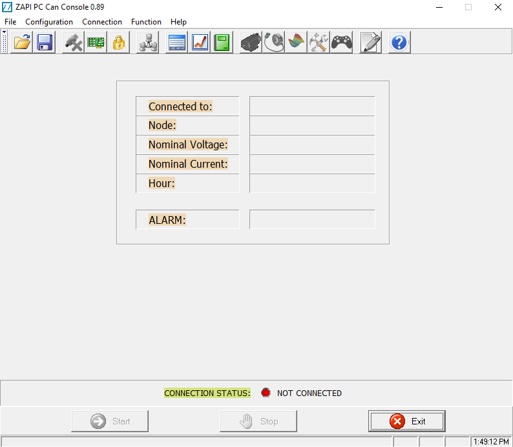
Task: Click the 'CONNECTION STATUS:' label
Action: (x=207, y=393)
